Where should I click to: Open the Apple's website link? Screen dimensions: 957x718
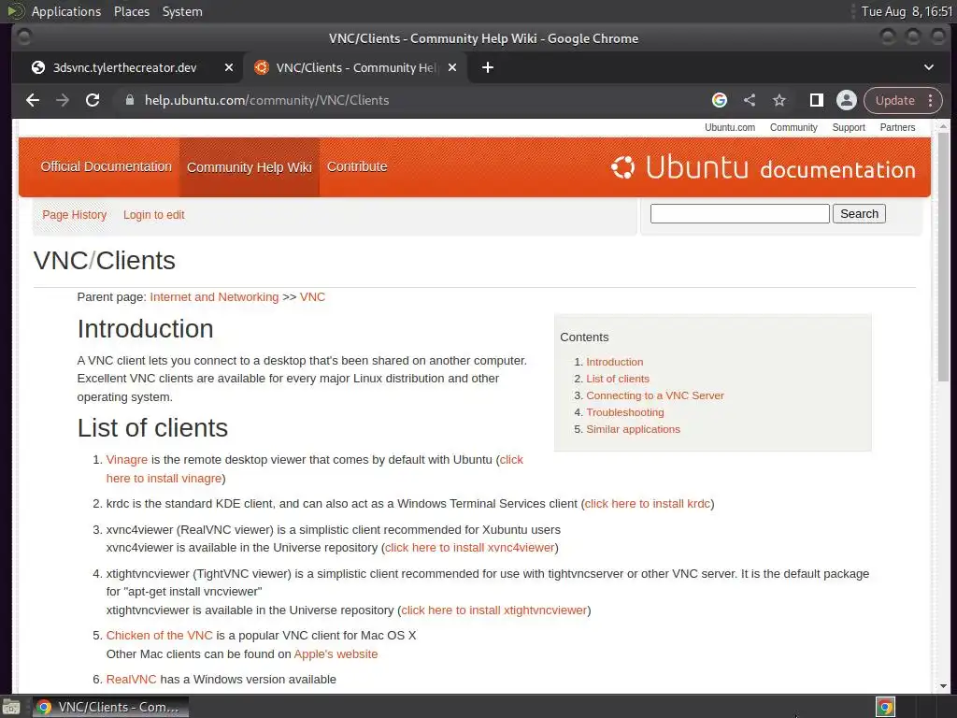coord(336,653)
